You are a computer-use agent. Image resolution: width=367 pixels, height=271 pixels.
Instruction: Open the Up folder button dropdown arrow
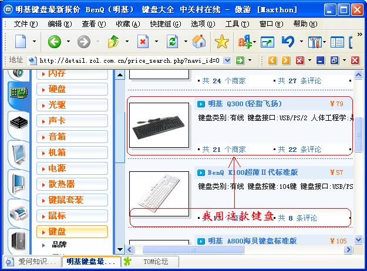click(127, 42)
